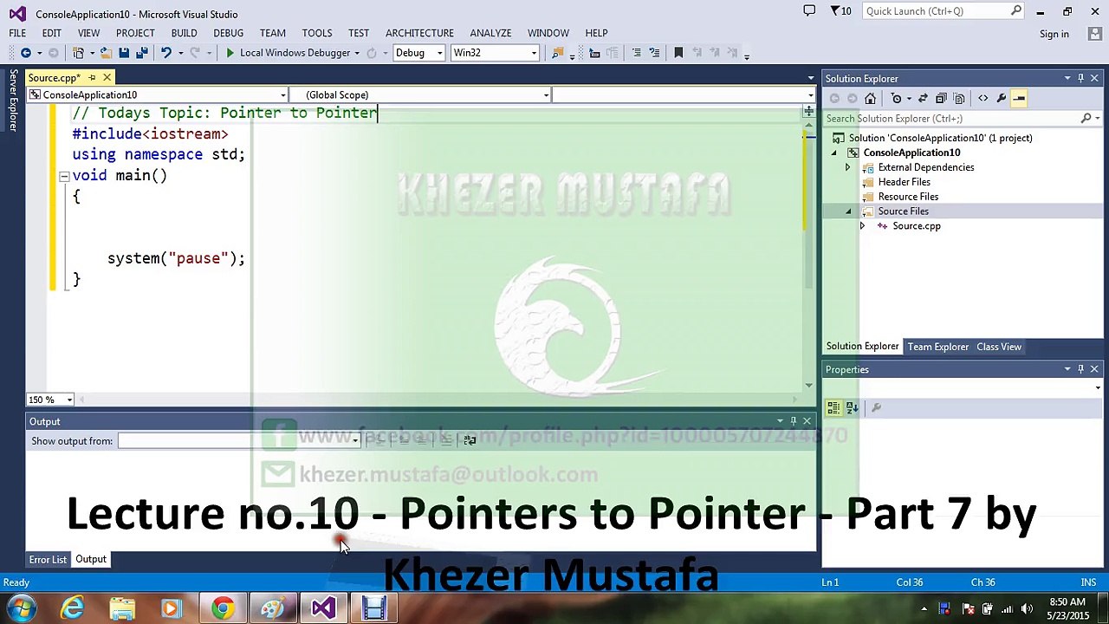Toggle Preview Selected Items in Solution Explorer

[x=1020, y=98]
